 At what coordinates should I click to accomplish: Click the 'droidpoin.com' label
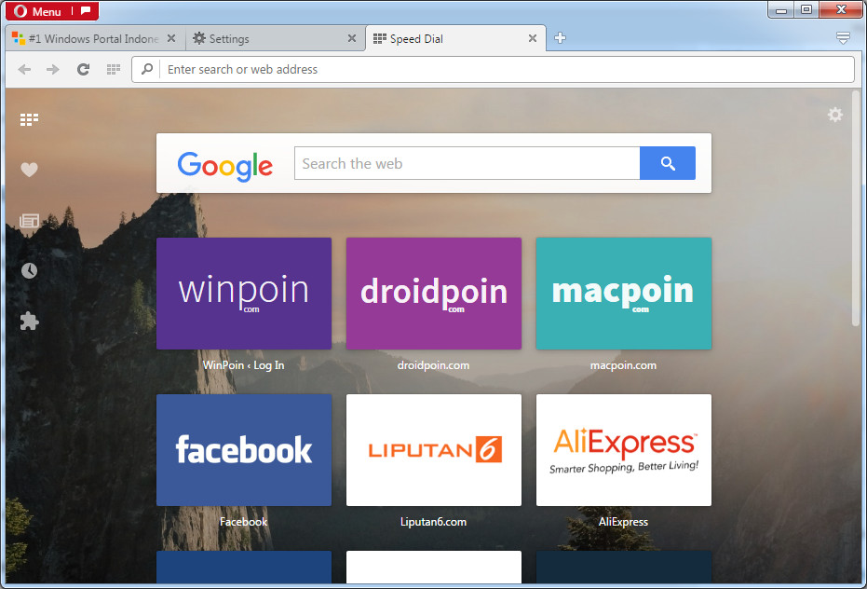click(x=433, y=365)
